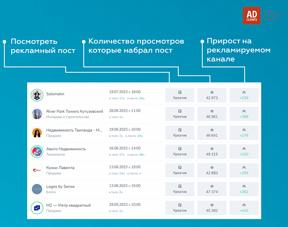
Task: Open Креатив for Авито Недвижимость
Action: point(179,151)
